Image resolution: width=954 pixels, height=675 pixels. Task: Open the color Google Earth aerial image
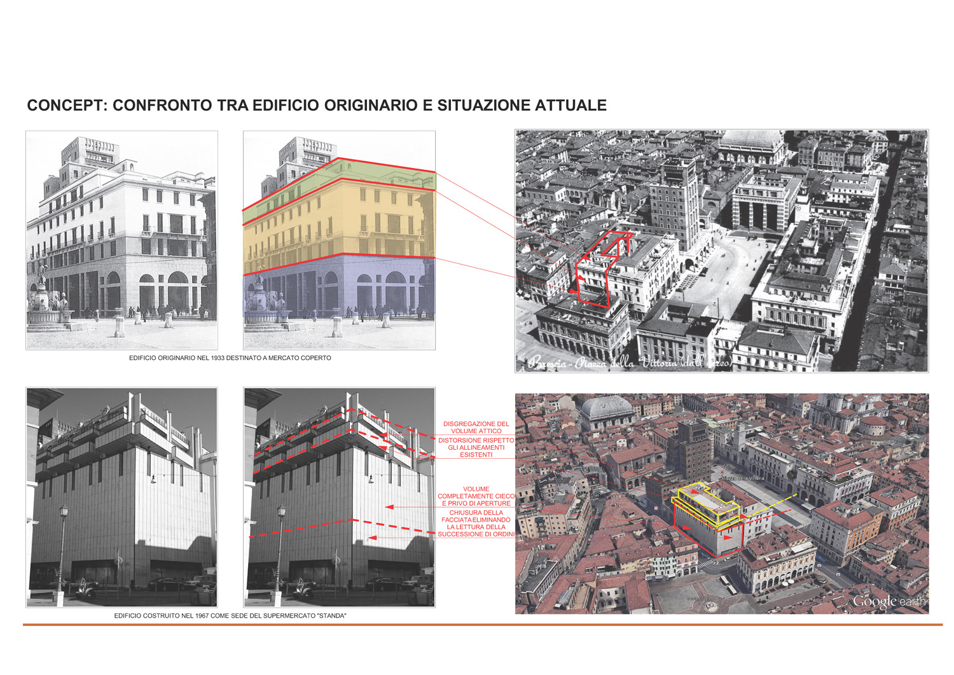point(722,504)
